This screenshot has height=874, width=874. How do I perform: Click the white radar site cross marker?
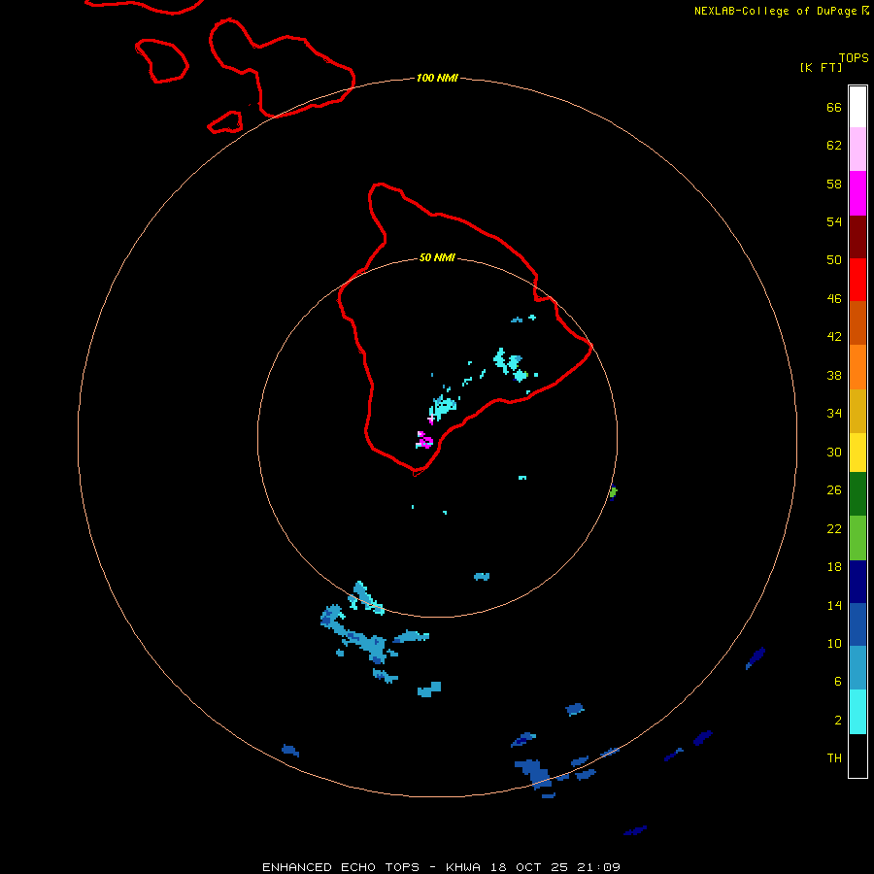click(431, 420)
